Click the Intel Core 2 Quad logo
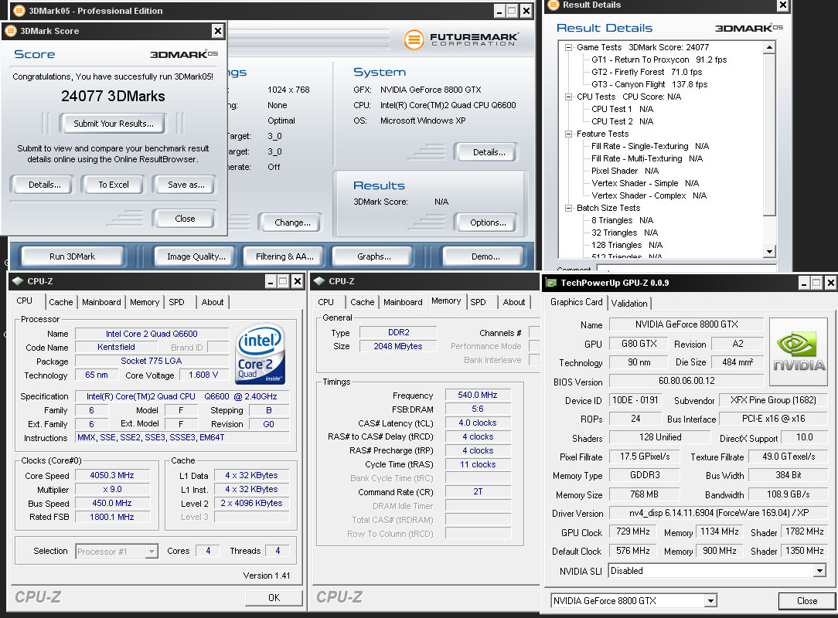838x618 pixels. pos(261,354)
